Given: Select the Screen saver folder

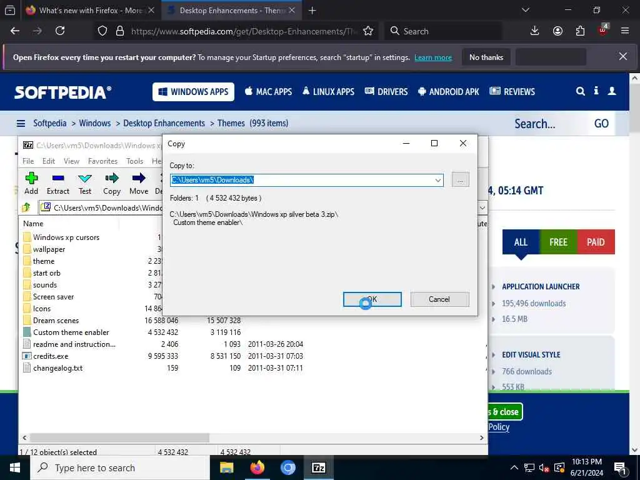Looking at the screenshot, I should point(49,296).
